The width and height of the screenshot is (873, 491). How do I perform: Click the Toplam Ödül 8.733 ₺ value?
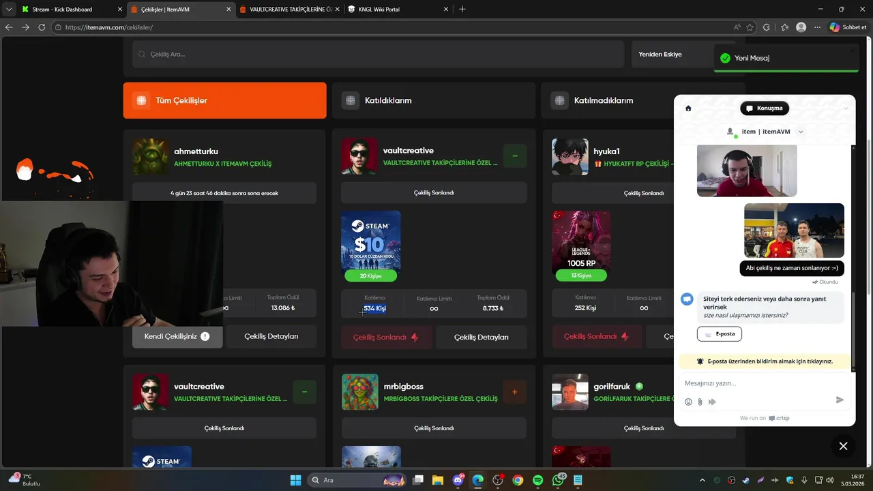point(493,308)
